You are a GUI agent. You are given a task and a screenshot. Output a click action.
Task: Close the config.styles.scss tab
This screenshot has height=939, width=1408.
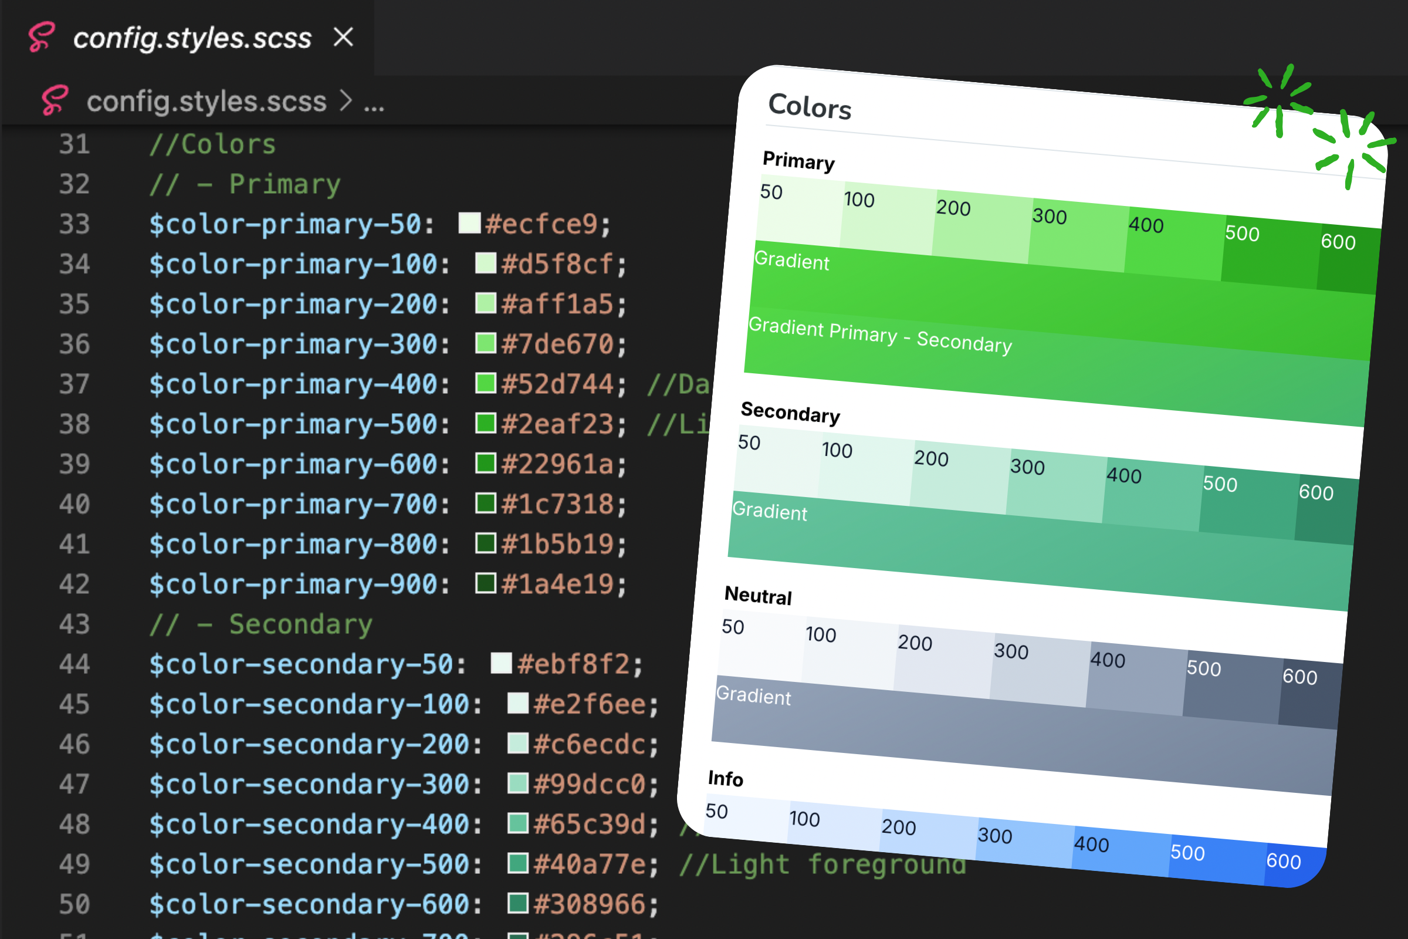click(x=344, y=37)
